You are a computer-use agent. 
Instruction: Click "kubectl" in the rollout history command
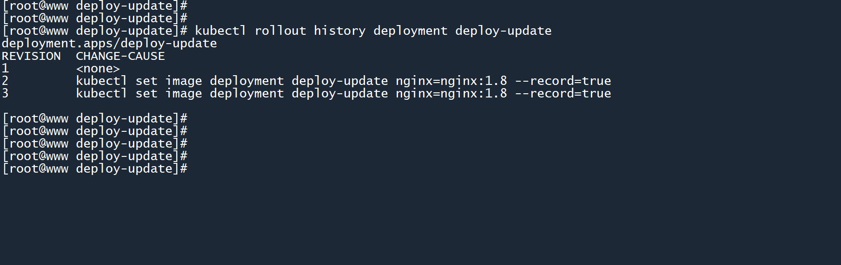coord(220,31)
